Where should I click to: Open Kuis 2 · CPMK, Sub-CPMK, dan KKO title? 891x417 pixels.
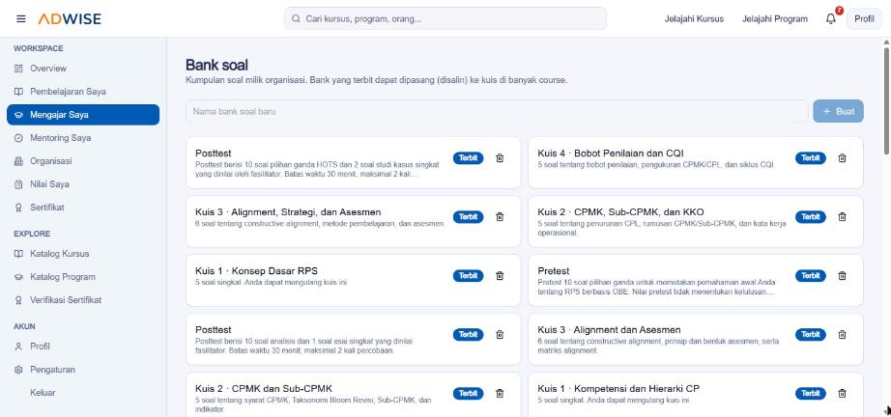tap(620, 212)
